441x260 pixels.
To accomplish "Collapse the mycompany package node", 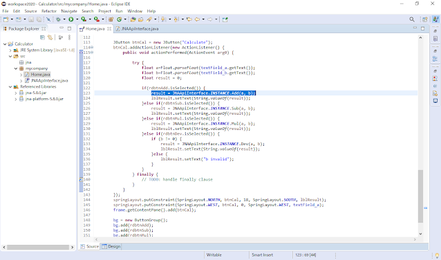I will coord(16,68).
